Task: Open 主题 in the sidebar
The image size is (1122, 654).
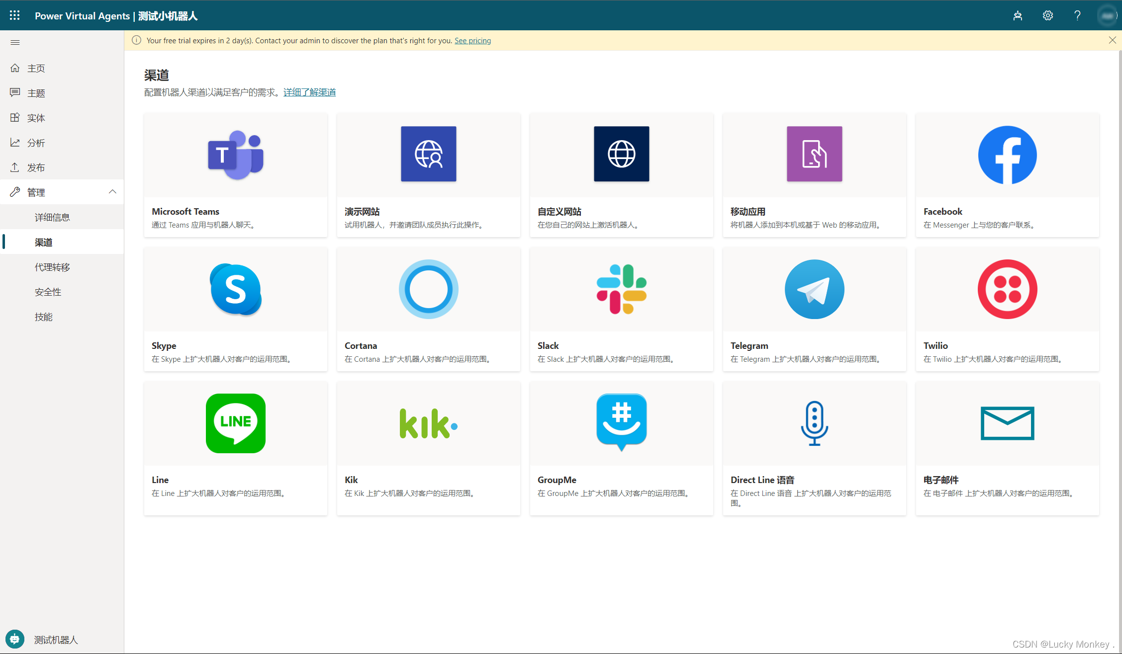Action: coord(62,93)
